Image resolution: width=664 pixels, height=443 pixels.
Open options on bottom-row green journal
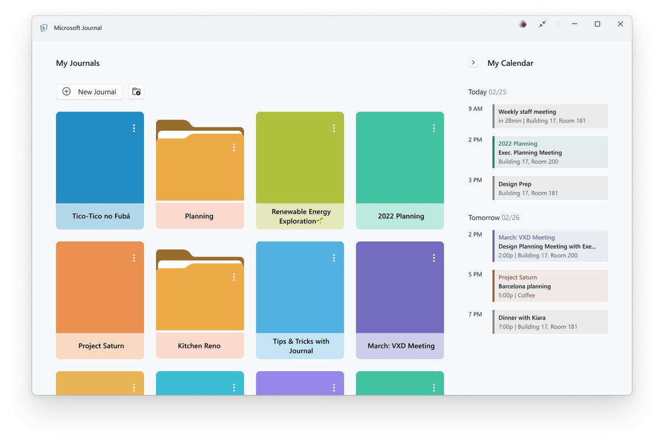click(x=434, y=388)
